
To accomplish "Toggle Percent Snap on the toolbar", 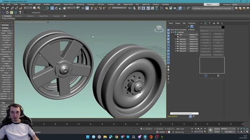I will click(100, 8).
